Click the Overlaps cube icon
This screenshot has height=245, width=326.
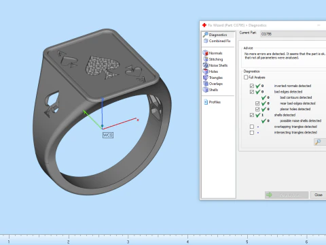click(x=205, y=84)
